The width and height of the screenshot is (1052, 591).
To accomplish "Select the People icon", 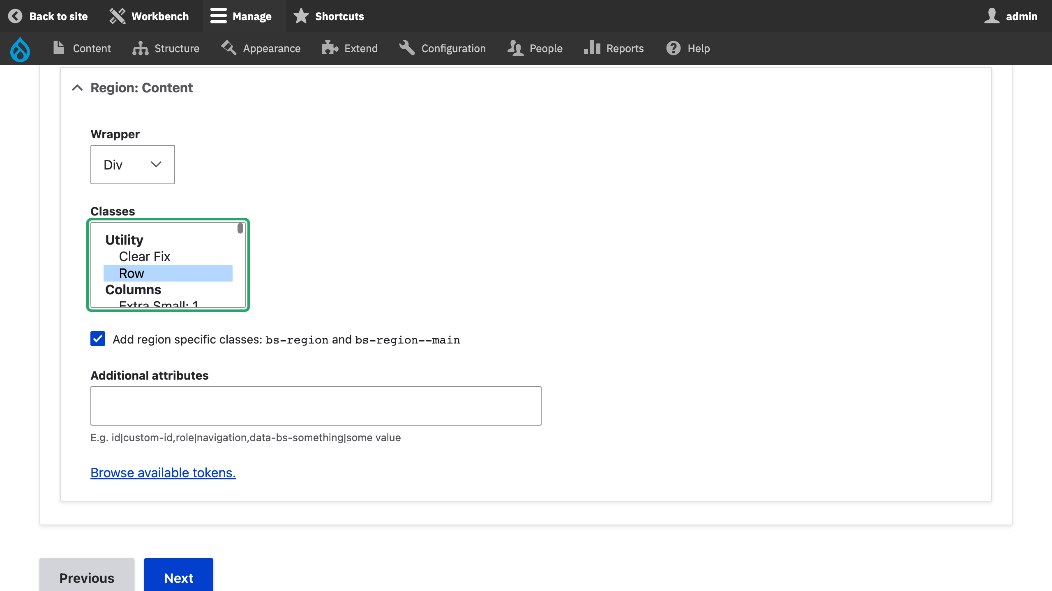I will (x=515, y=48).
